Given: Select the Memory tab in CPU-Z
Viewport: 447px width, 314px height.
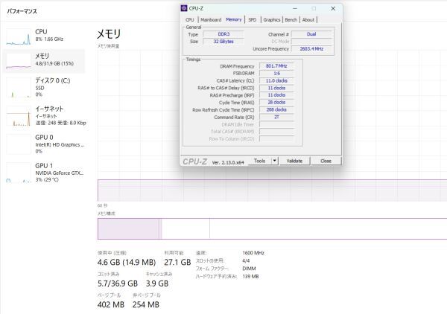Looking at the screenshot, I should point(233,19).
